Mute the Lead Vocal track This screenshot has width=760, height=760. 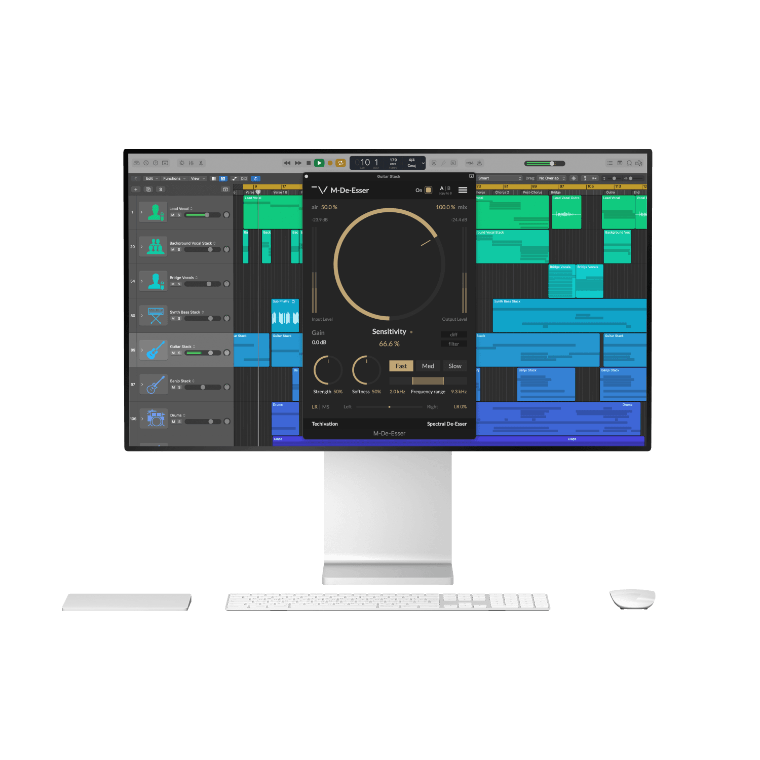click(173, 215)
